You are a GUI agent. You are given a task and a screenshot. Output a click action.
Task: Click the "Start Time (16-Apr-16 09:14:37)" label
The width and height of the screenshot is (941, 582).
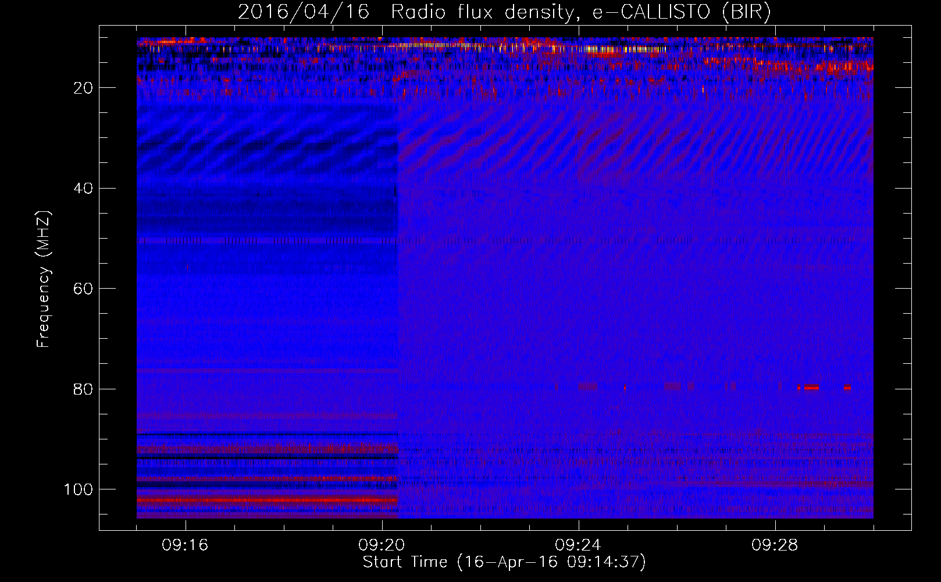click(504, 562)
